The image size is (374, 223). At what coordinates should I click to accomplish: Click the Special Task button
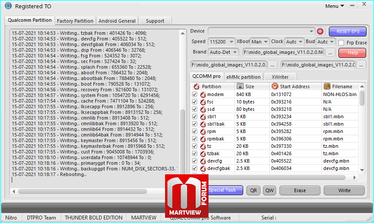click(225, 190)
